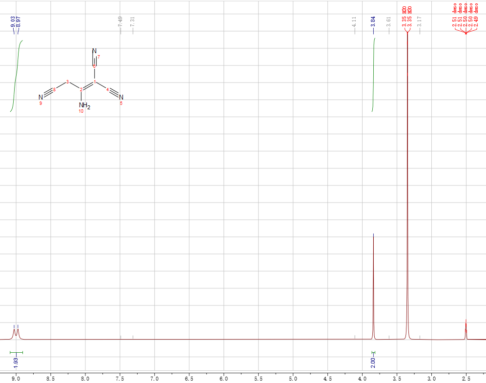Select the nitrogen atom labeled 5

[121, 97]
